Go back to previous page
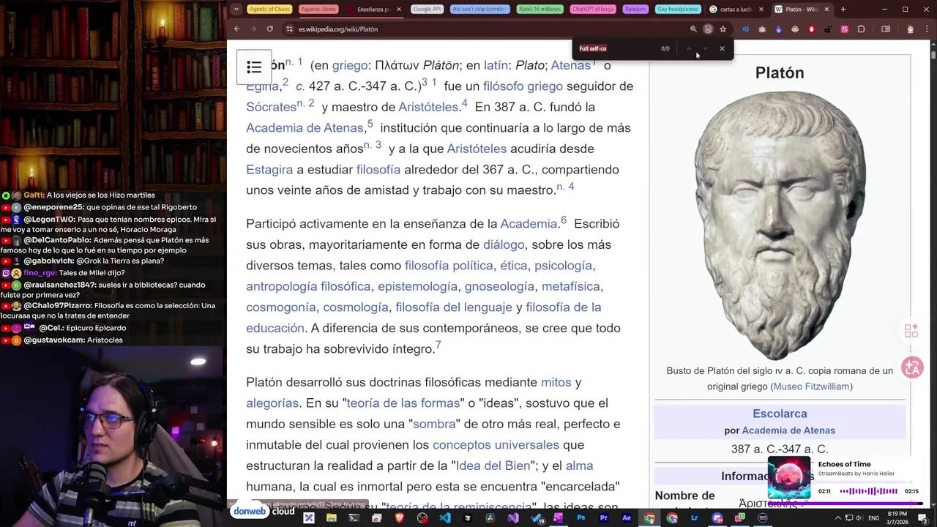This screenshot has width=937, height=527. 236,29
